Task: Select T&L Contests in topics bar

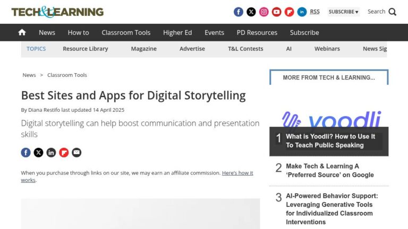Action: coord(245,49)
